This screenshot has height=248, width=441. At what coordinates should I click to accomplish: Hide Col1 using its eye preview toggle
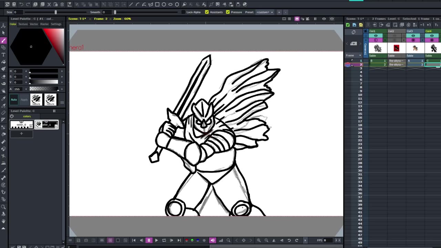(376, 36)
